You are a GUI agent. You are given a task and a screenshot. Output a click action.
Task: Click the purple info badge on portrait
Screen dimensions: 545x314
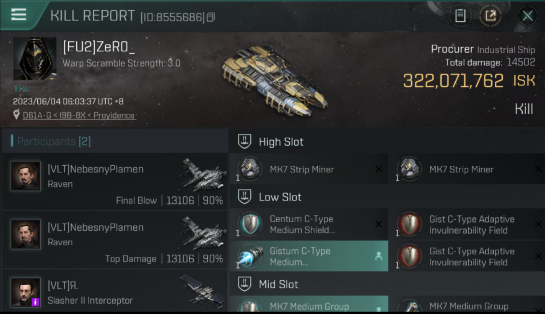(36, 301)
